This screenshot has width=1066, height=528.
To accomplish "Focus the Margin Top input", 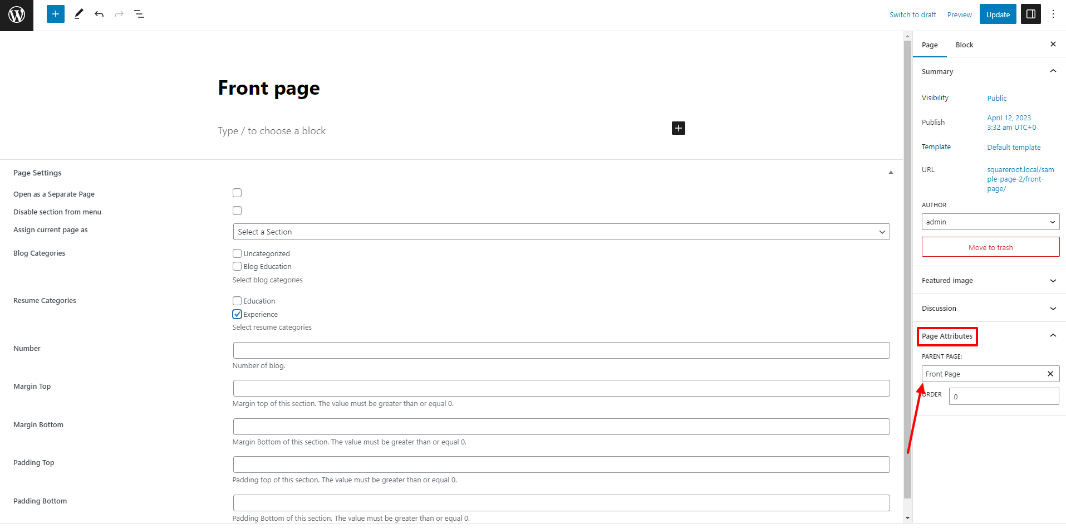I will tap(561, 388).
